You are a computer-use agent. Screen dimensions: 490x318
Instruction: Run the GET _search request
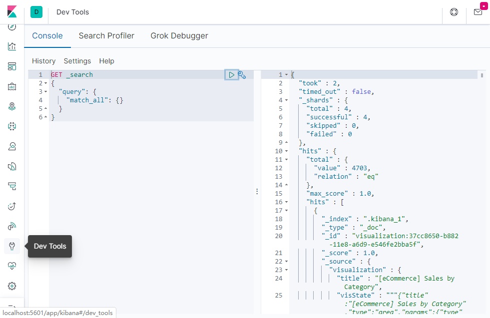(x=231, y=75)
